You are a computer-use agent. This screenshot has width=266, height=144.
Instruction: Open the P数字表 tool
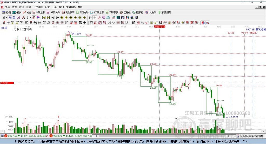pyautogui.click(x=68, y=12)
